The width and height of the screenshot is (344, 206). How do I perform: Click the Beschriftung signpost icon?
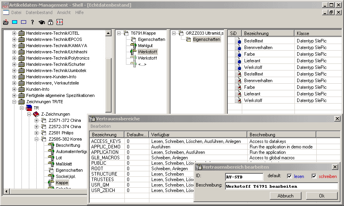pos(51,145)
